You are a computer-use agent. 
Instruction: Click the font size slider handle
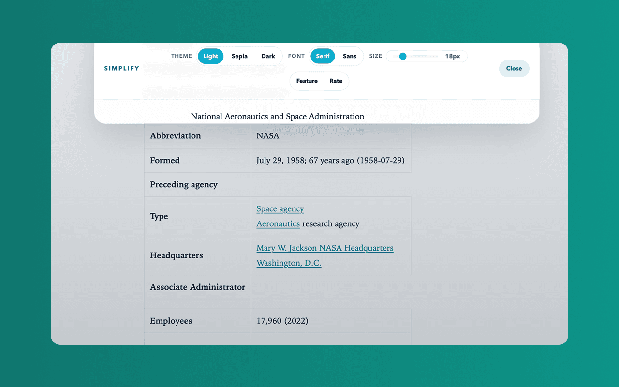(402, 56)
